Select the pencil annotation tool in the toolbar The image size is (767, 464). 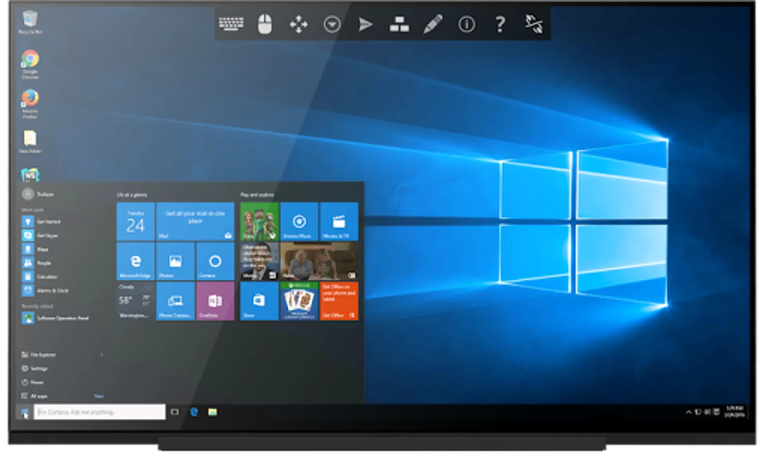[433, 24]
